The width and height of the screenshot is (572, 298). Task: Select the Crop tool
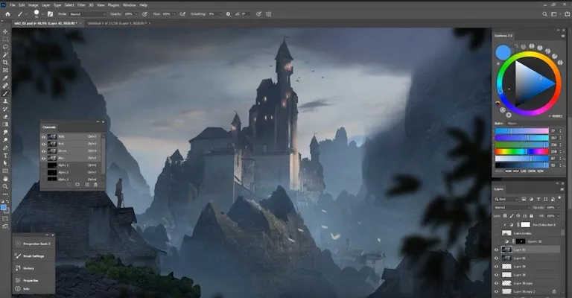pyautogui.click(x=5, y=62)
